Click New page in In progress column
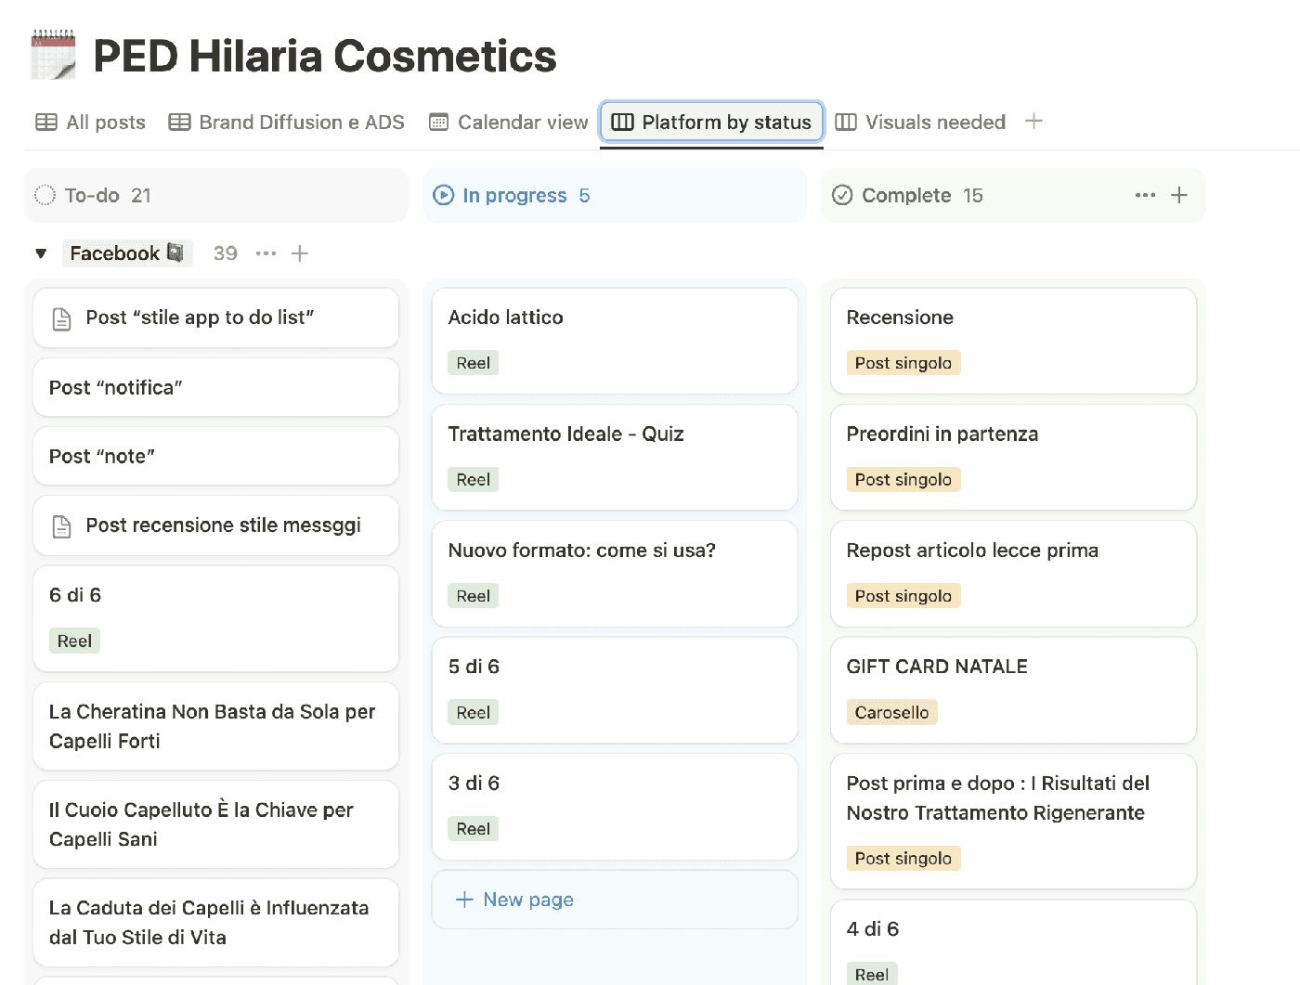Screen dimensions: 1300x985 [615, 900]
